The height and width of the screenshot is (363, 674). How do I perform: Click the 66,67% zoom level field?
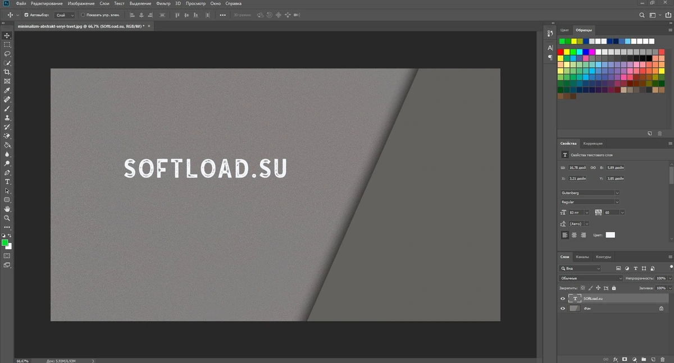[24, 361]
